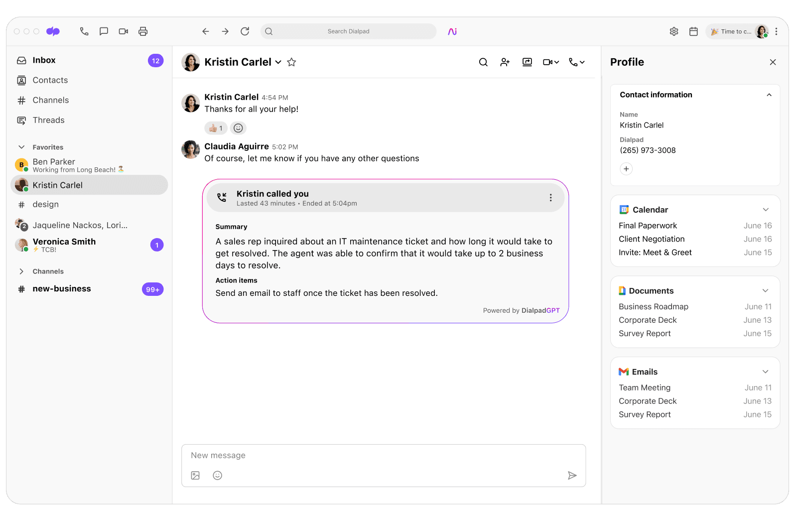Click the New message input field
The height and width of the screenshot is (521, 795).
click(x=383, y=455)
